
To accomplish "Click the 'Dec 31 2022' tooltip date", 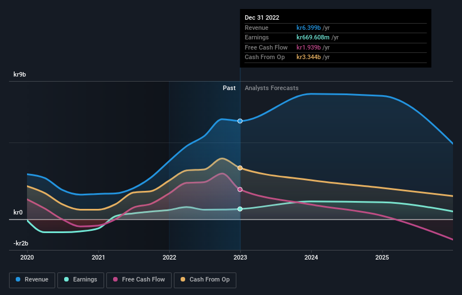I will (x=262, y=17).
